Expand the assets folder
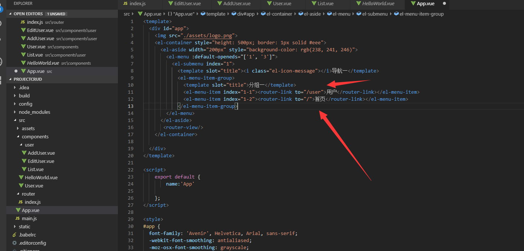524x251 pixels. 18,128
